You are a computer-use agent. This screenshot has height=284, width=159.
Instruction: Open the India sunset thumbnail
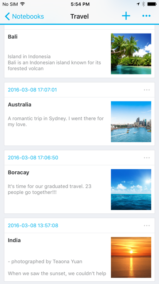click(x=131, y=257)
